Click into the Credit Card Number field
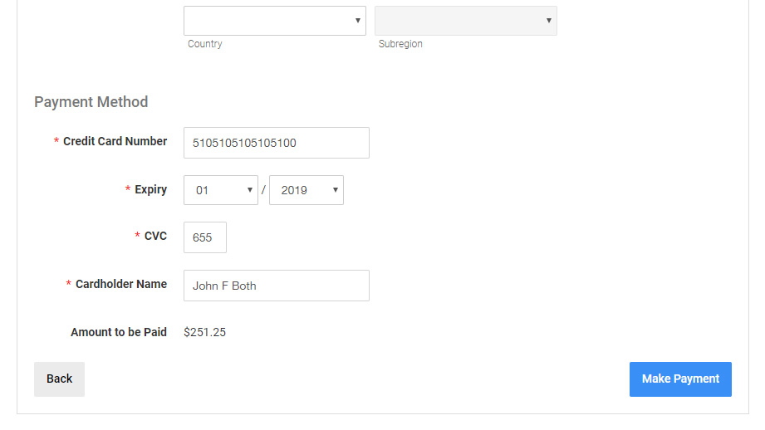 276,143
